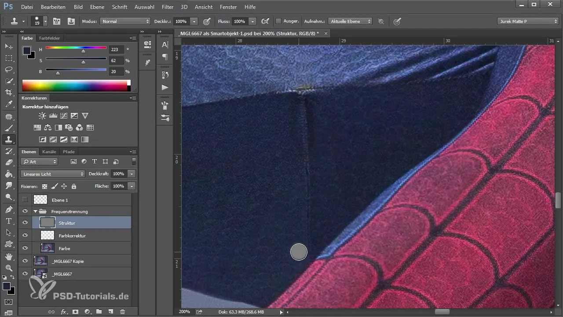The width and height of the screenshot is (563, 317).
Task: Toggle lock transparent pixels
Action: 44,186
